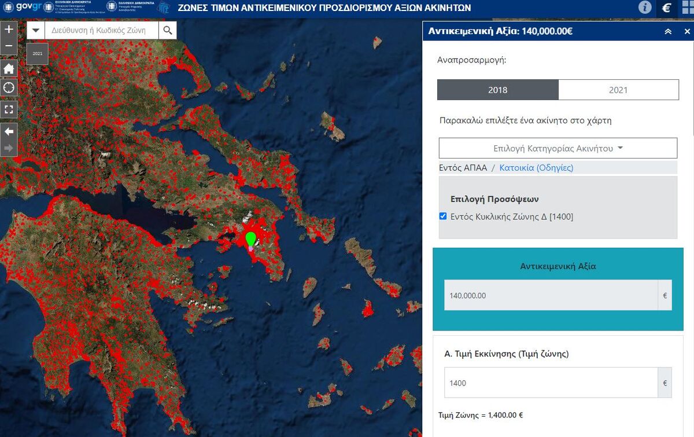
Task: Click the euro calculator icon
Action: click(x=666, y=8)
